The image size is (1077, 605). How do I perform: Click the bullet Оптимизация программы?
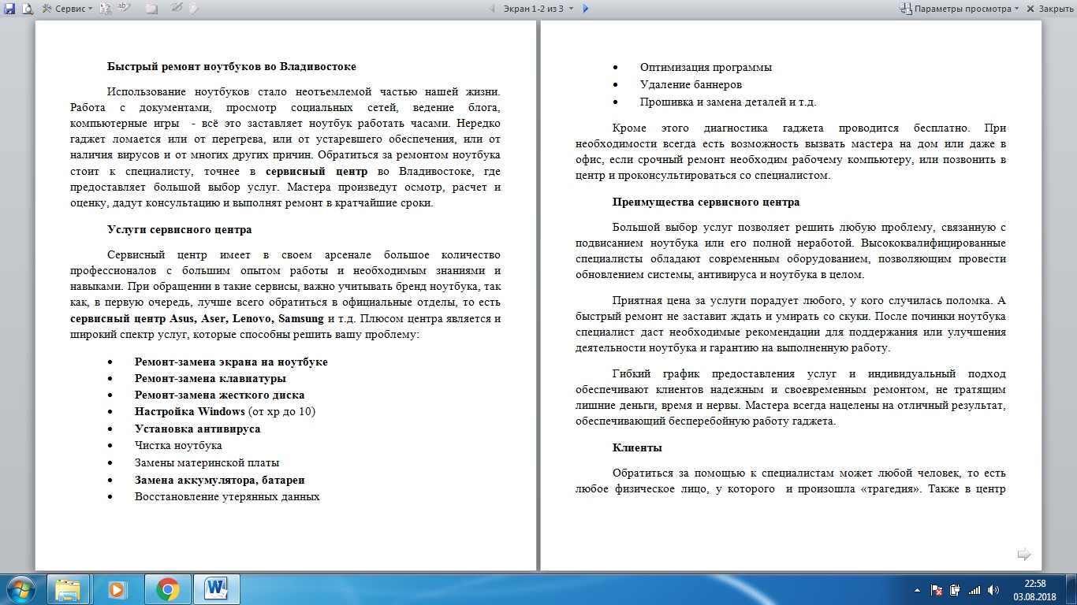pos(706,68)
